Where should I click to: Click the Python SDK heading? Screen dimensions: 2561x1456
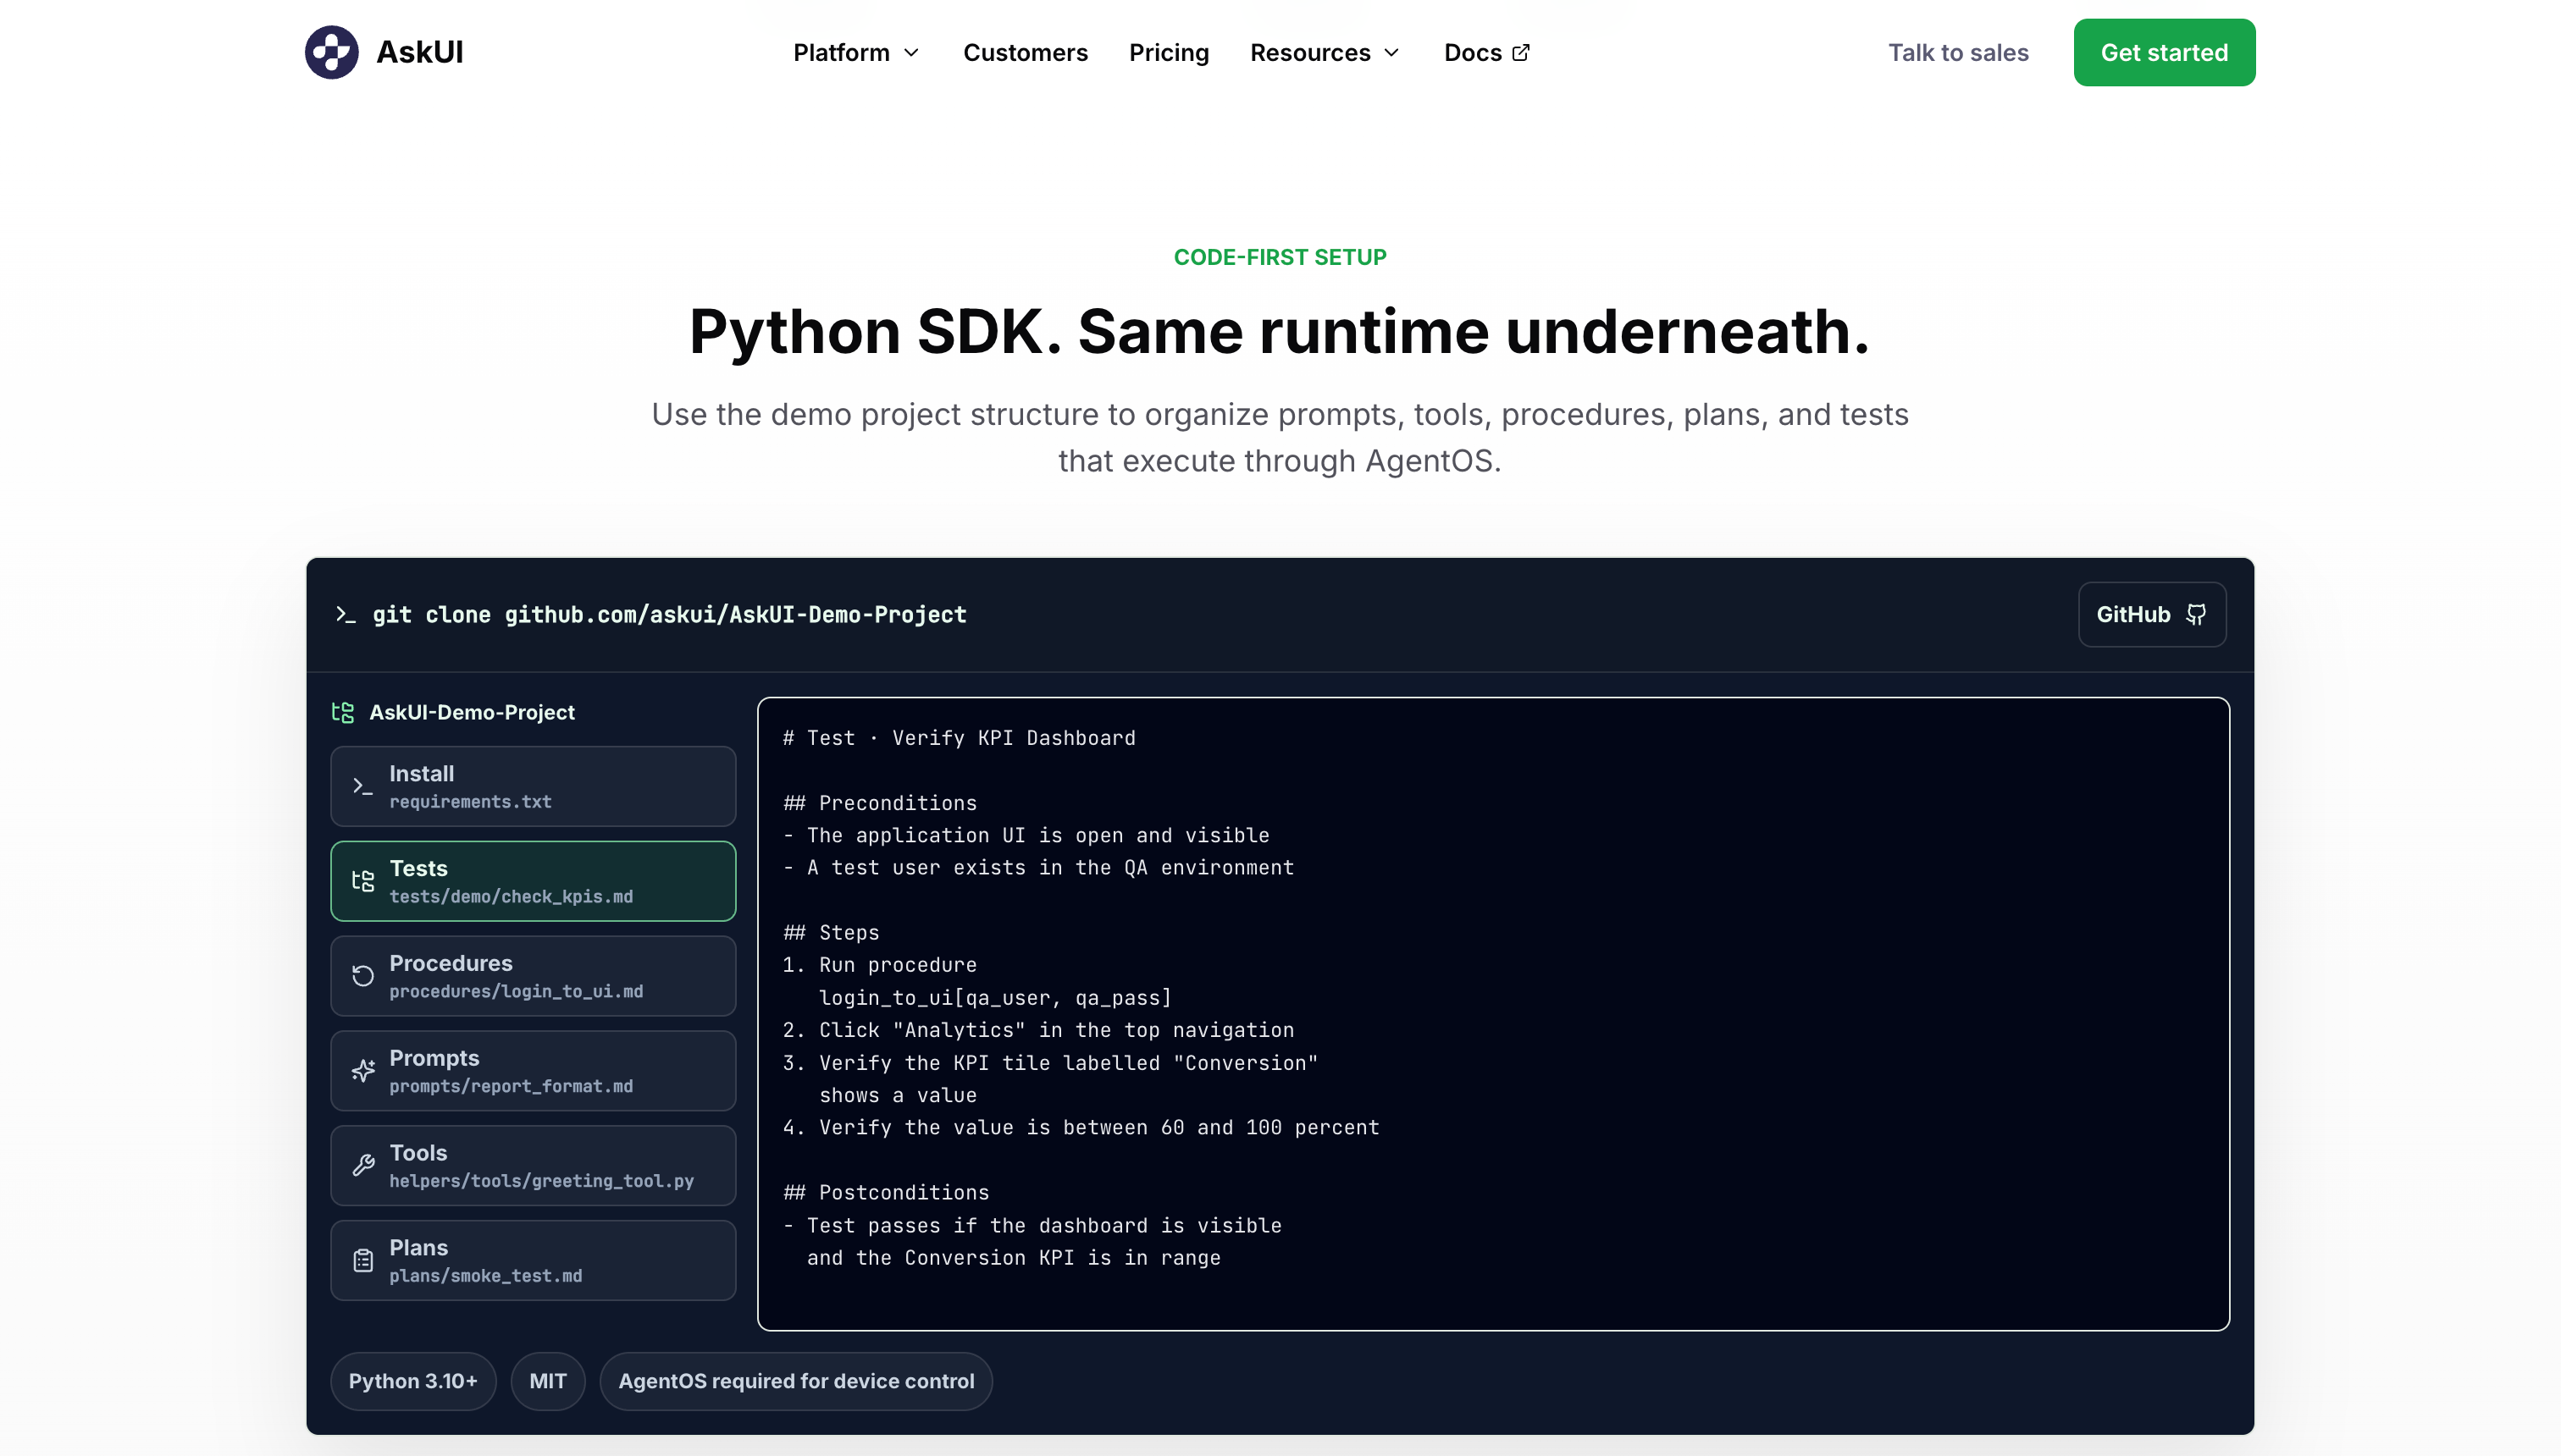coord(1280,331)
